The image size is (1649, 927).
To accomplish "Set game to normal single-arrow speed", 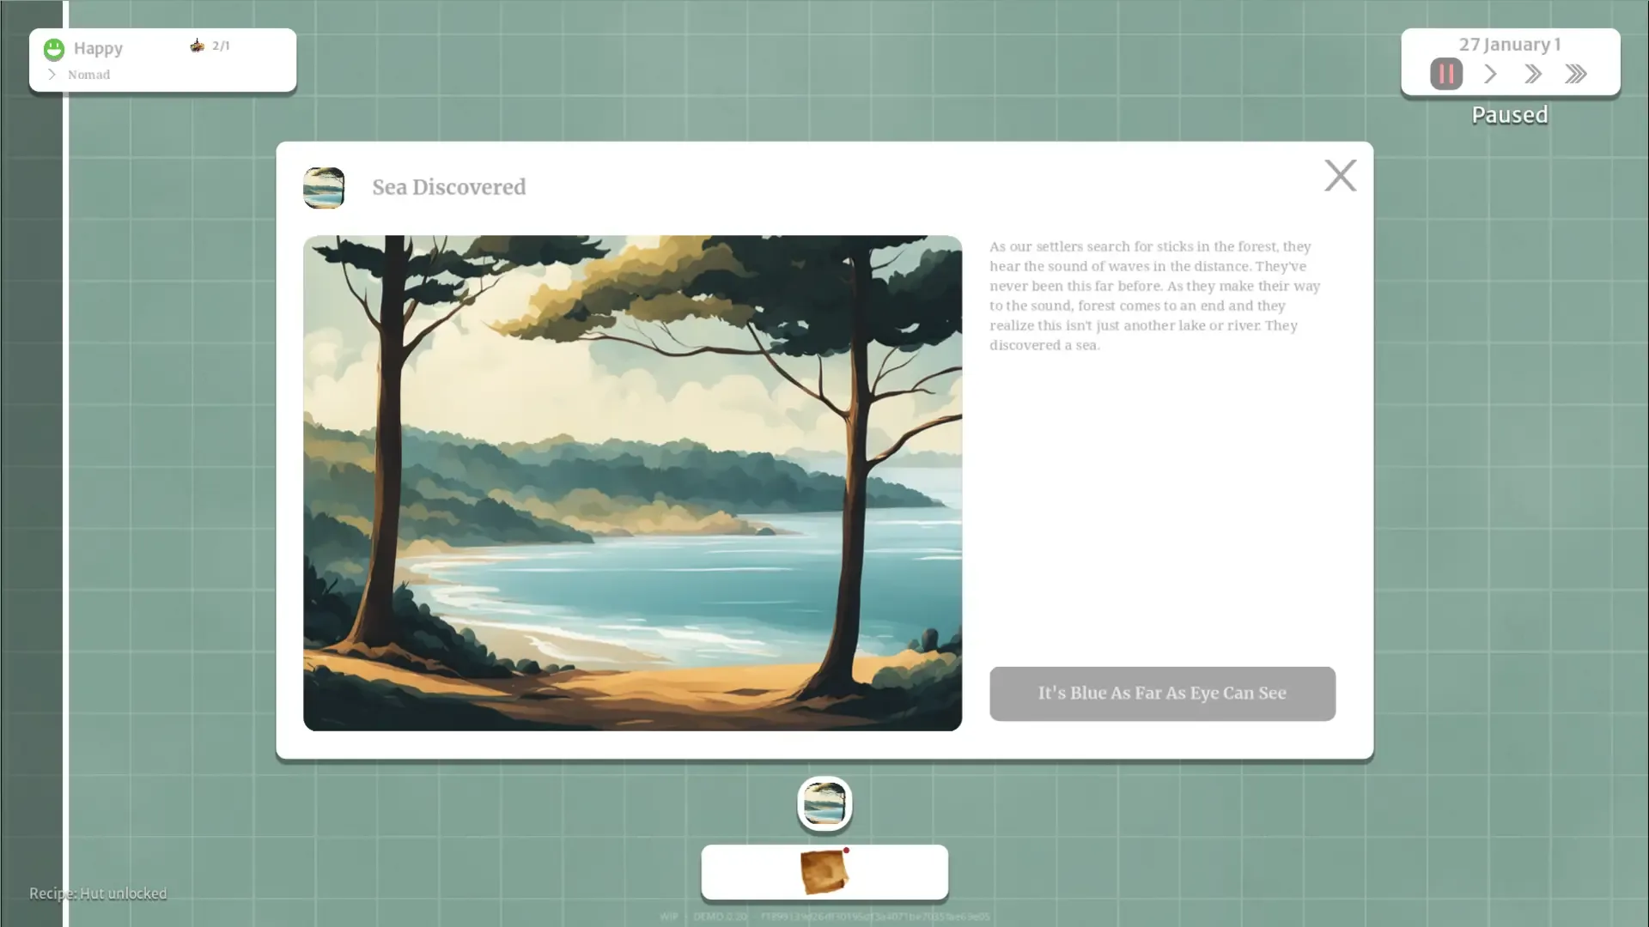I will 1490,74.
